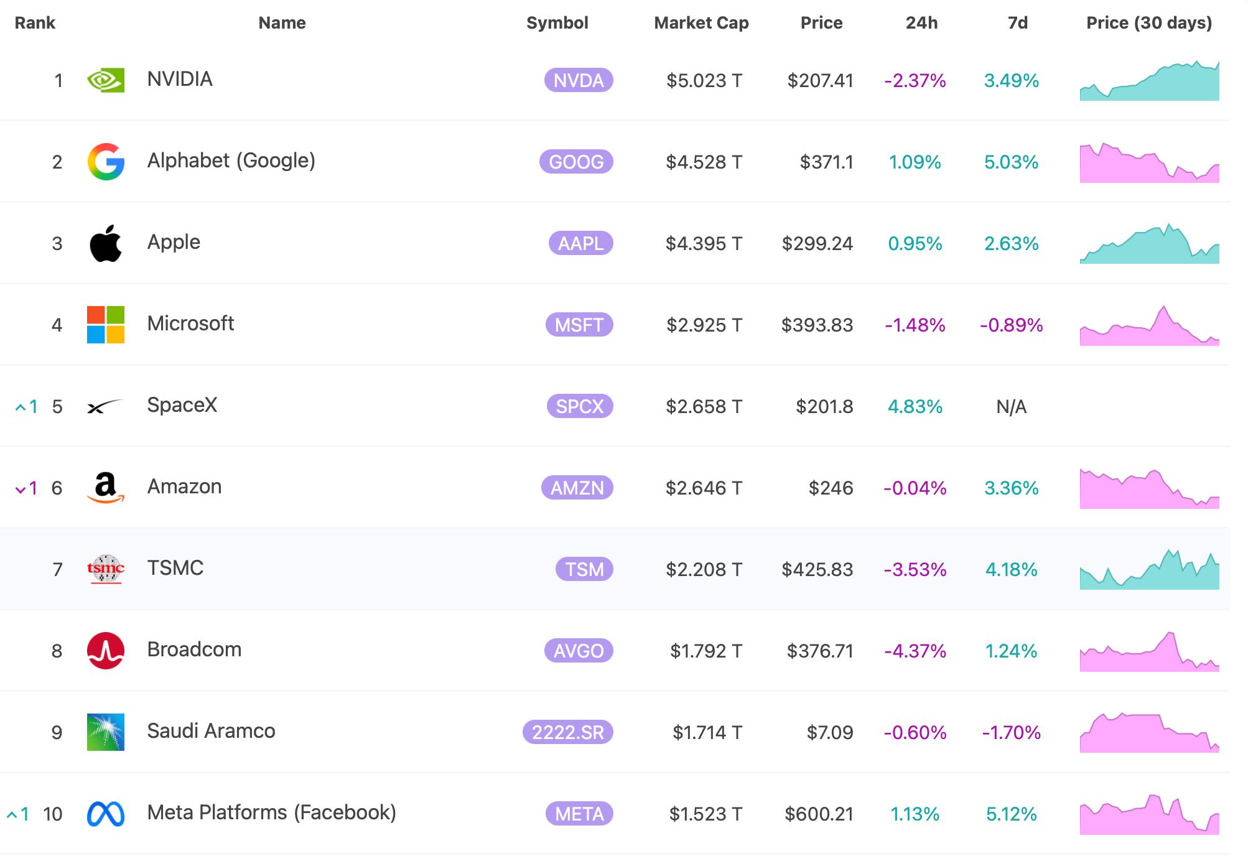1248x856 pixels.
Task: Open the SpaceX company link
Action: (182, 405)
